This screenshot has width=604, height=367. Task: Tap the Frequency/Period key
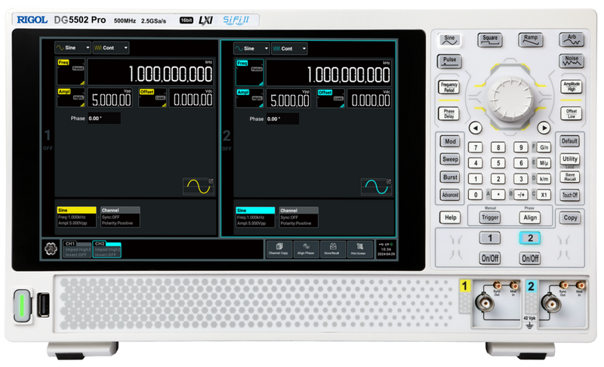point(448,87)
